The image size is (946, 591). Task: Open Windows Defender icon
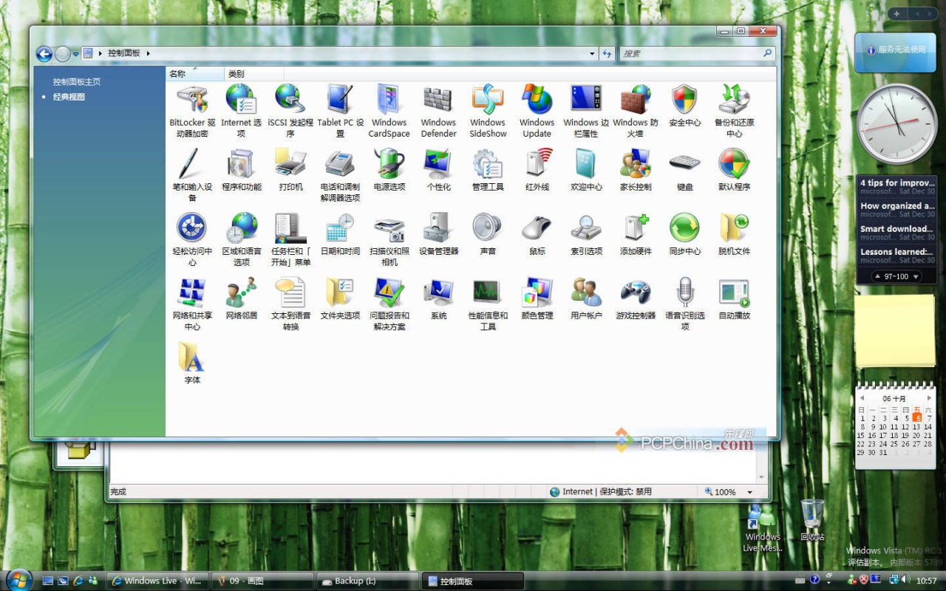438,99
